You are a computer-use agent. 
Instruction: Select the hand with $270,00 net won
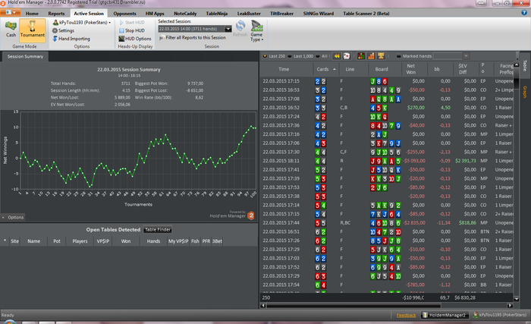point(388,108)
